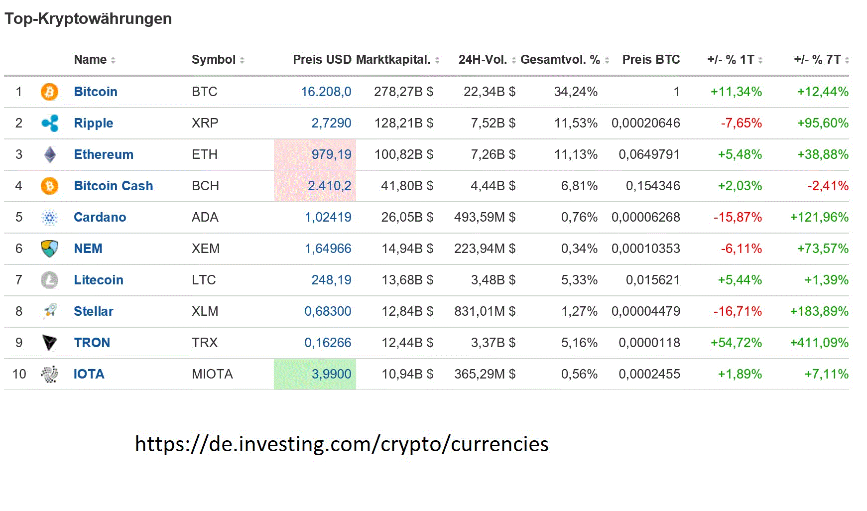
Task: Click the TRON price 0,16266 link
Action: tap(328, 343)
